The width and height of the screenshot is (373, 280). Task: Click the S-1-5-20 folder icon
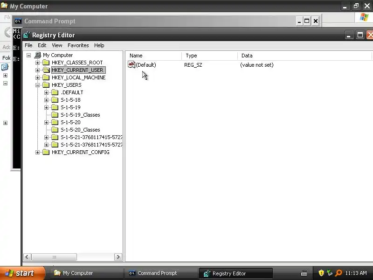point(55,122)
